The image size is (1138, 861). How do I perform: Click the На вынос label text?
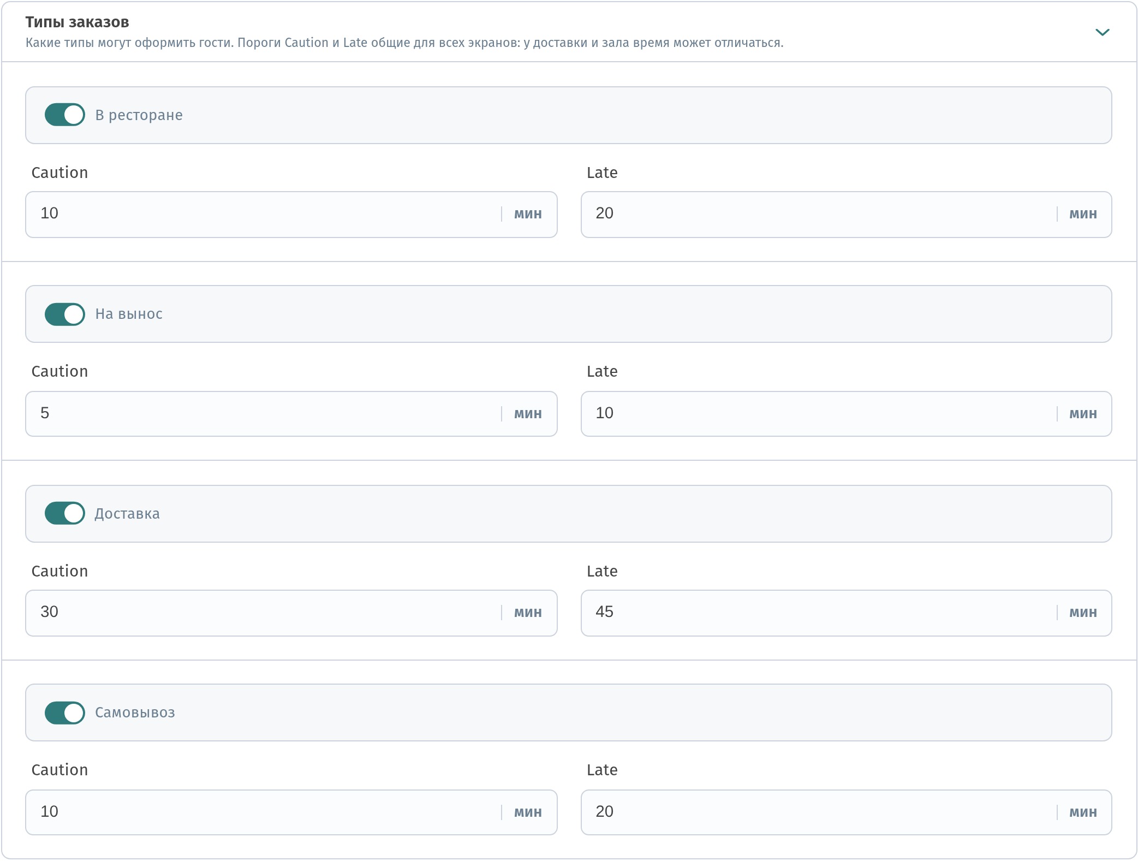[x=129, y=314]
